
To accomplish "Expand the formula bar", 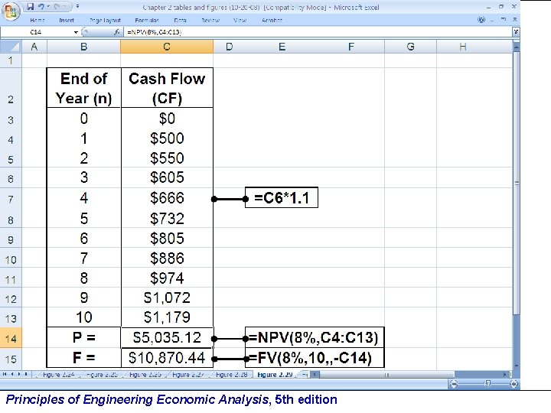I will (516, 32).
